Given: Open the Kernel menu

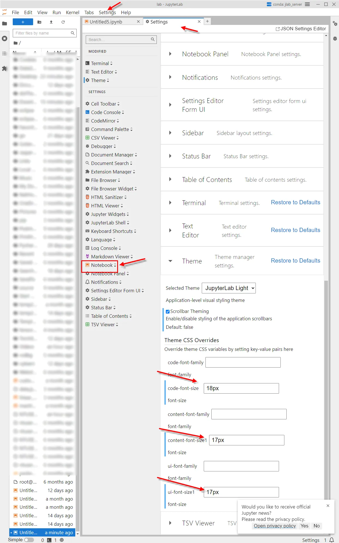Looking at the screenshot, I should pos(73,12).
